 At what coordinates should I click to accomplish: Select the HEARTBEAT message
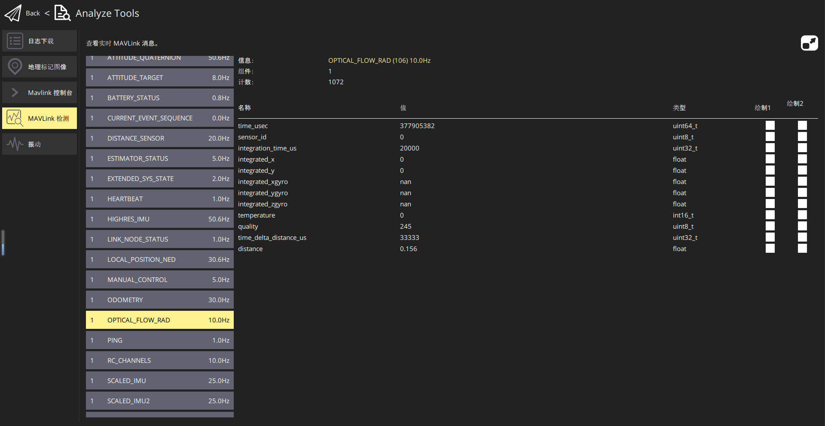pos(159,199)
